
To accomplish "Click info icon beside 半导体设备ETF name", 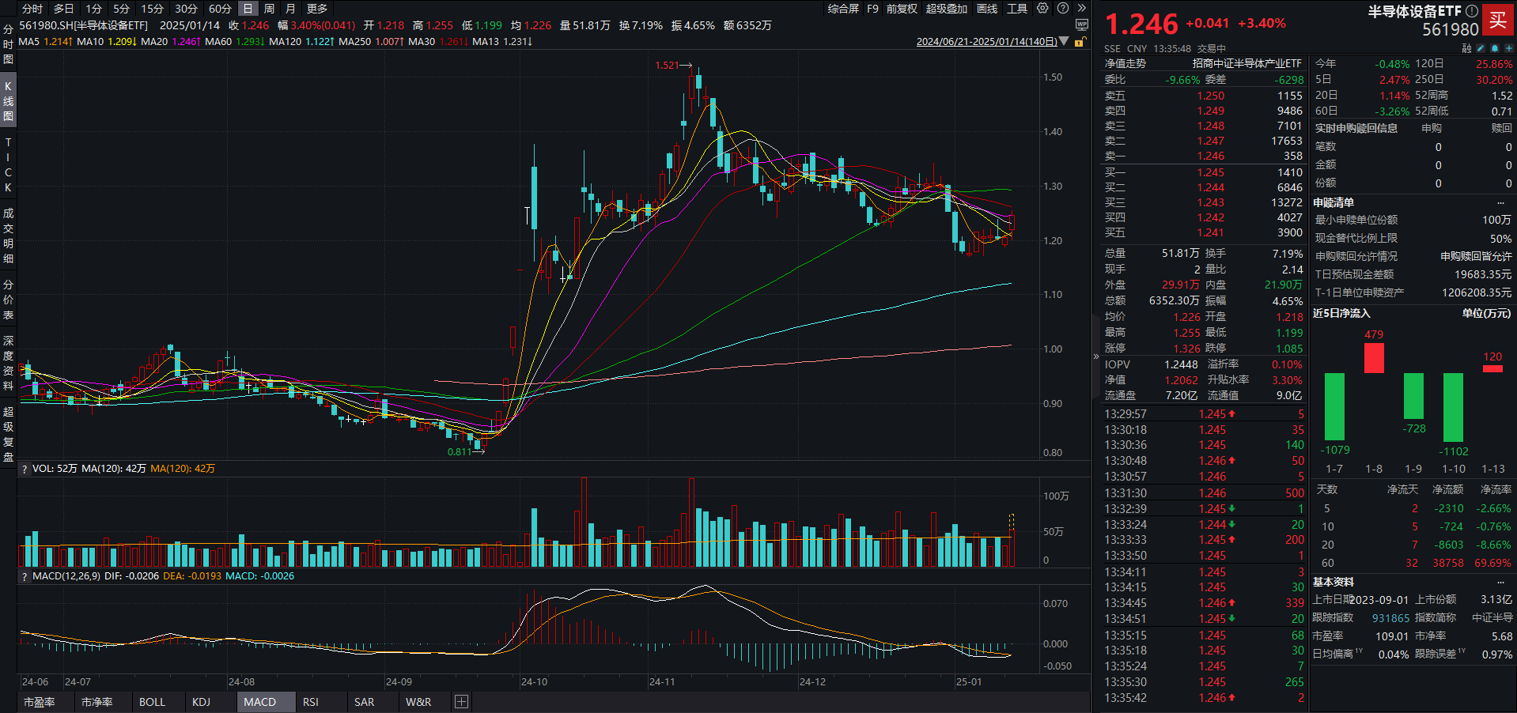I will 1471,11.
